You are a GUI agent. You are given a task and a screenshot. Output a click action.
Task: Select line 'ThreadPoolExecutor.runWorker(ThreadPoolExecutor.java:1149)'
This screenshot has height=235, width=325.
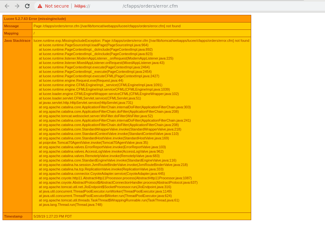[105, 191]
